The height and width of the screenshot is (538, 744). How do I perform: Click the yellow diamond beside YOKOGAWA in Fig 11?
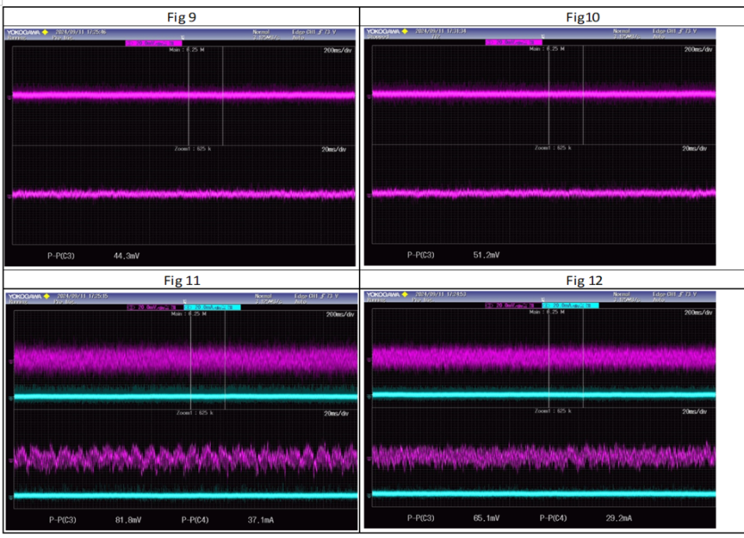click(46, 296)
